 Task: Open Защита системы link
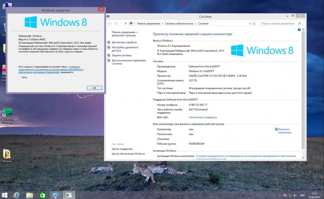pyautogui.click(x=122, y=55)
